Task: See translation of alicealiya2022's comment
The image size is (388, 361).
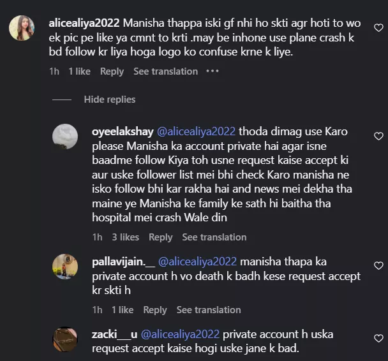Action: pyautogui.click(x=165, y=71)
